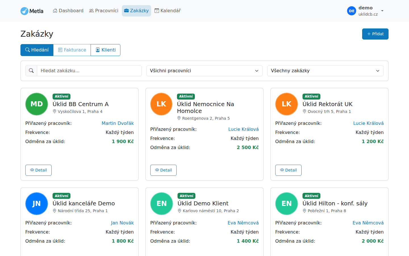
Task: Open worker link Martin Dvořák
Action: (118, 123)
